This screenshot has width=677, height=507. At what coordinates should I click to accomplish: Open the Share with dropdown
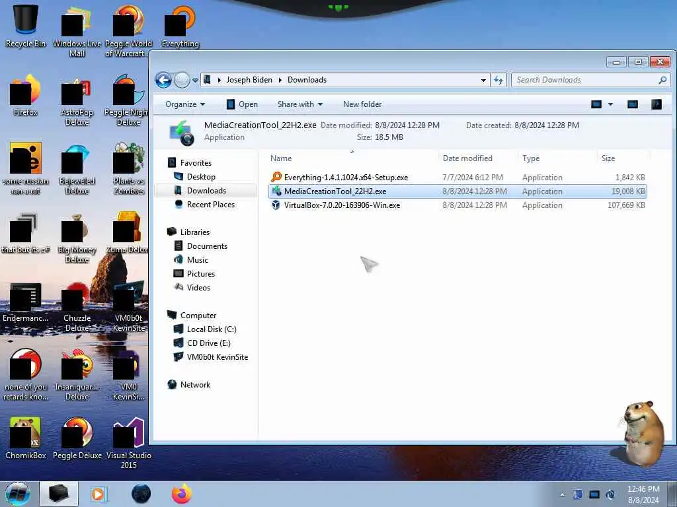[x=300, y=104]
